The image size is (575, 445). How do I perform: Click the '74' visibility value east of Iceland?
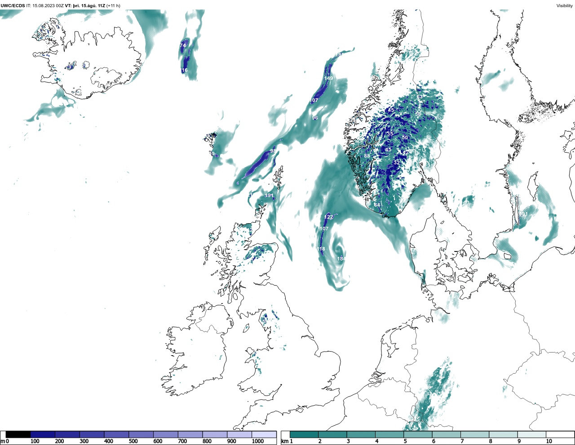(x=183, y=45)
